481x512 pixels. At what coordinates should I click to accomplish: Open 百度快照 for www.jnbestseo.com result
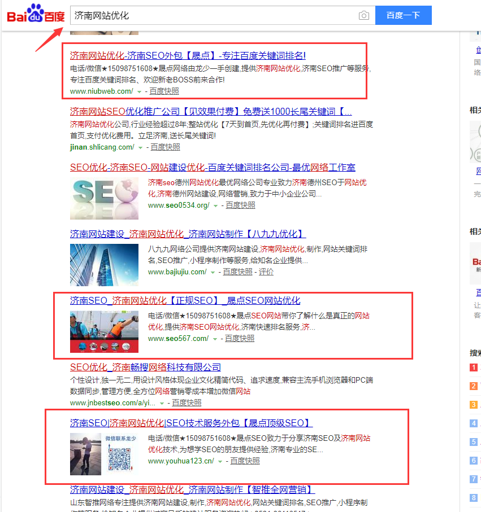[187, 402]
